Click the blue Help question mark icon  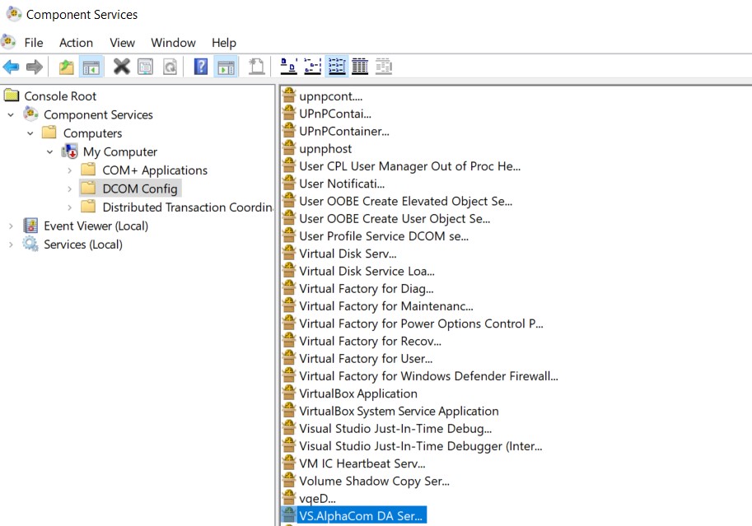coord(201,67)
